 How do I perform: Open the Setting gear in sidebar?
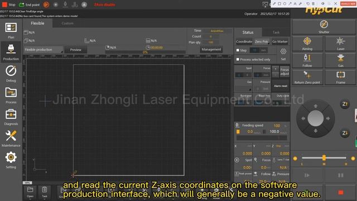[11, 160]
